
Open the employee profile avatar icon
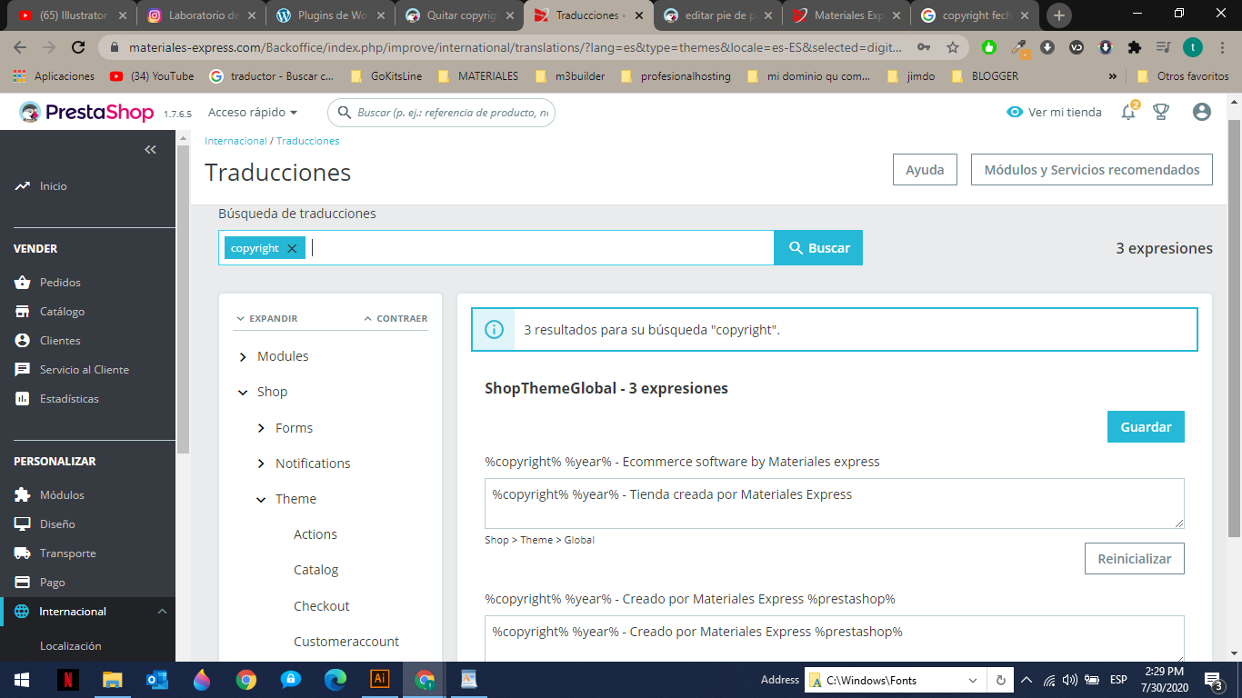[1202, 112]
